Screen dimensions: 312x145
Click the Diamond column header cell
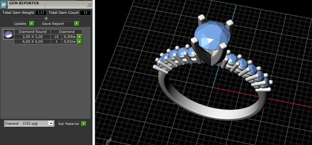(67, 32)
